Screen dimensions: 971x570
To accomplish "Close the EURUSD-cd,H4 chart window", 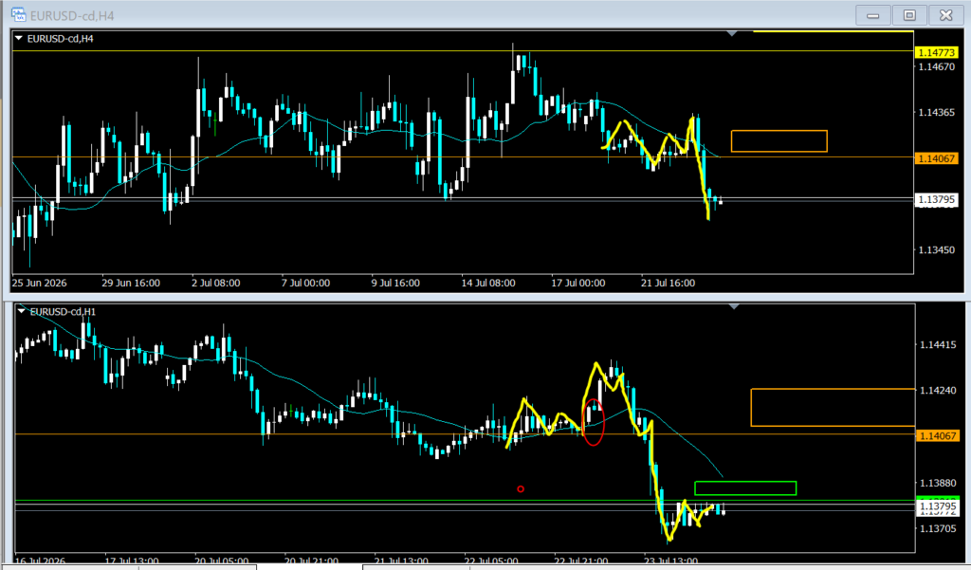I will pyautogui.click(x=945, y=15).
